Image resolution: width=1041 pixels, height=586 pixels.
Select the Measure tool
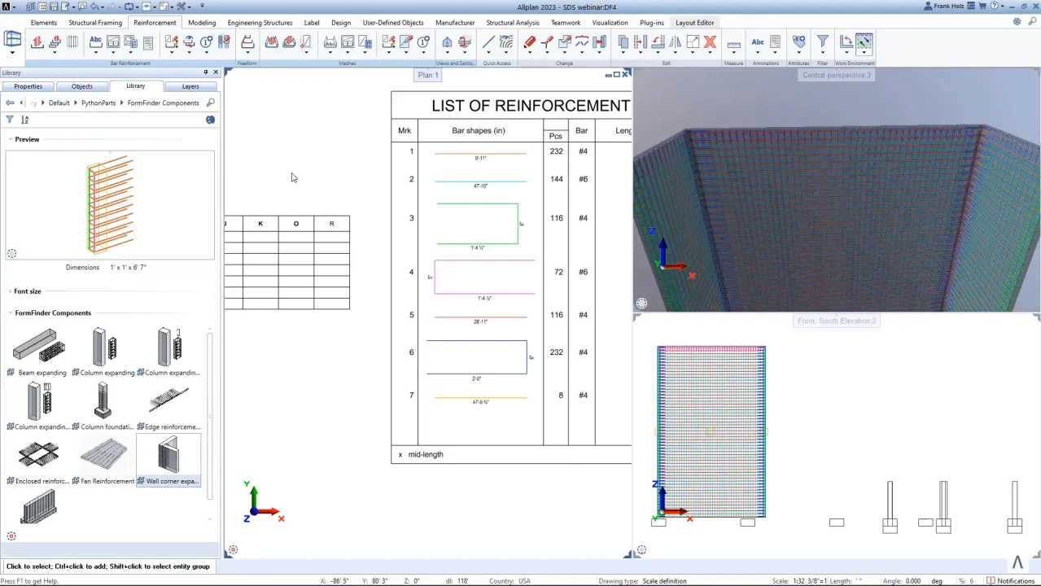click(x=733, y=42)
